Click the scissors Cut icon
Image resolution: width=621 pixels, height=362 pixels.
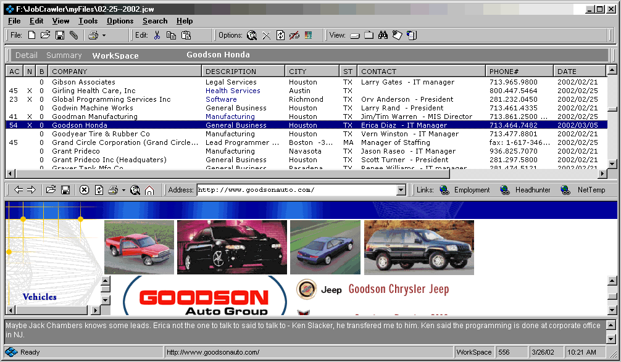157,35
